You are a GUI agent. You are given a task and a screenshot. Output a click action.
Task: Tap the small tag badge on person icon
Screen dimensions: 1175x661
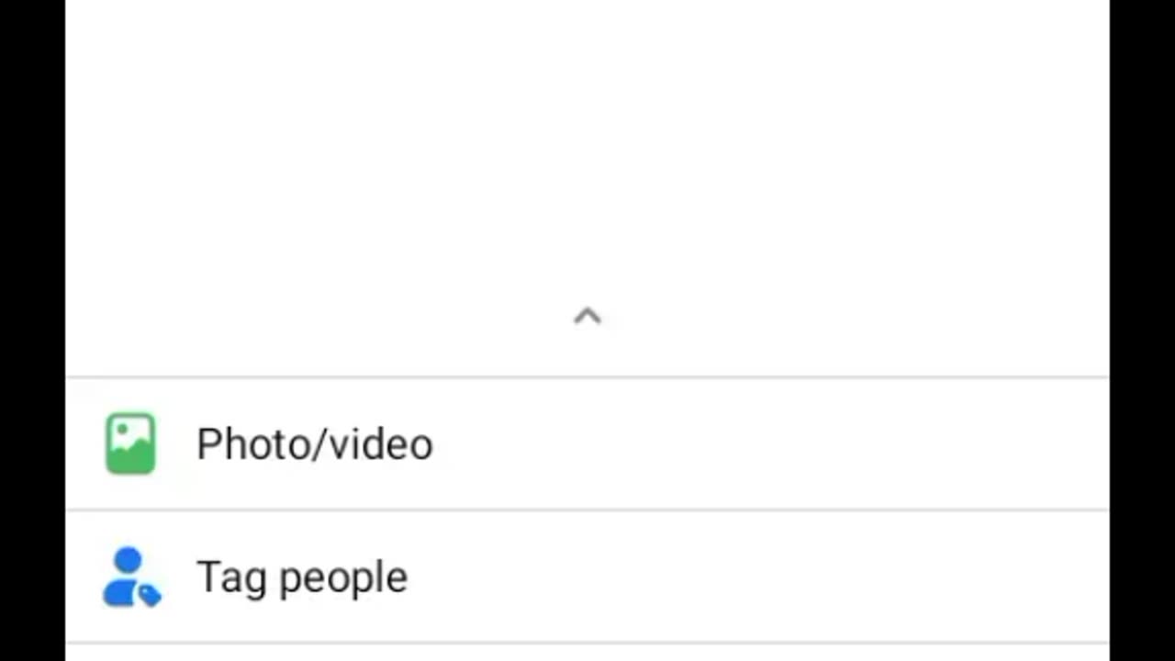(150, 595)
